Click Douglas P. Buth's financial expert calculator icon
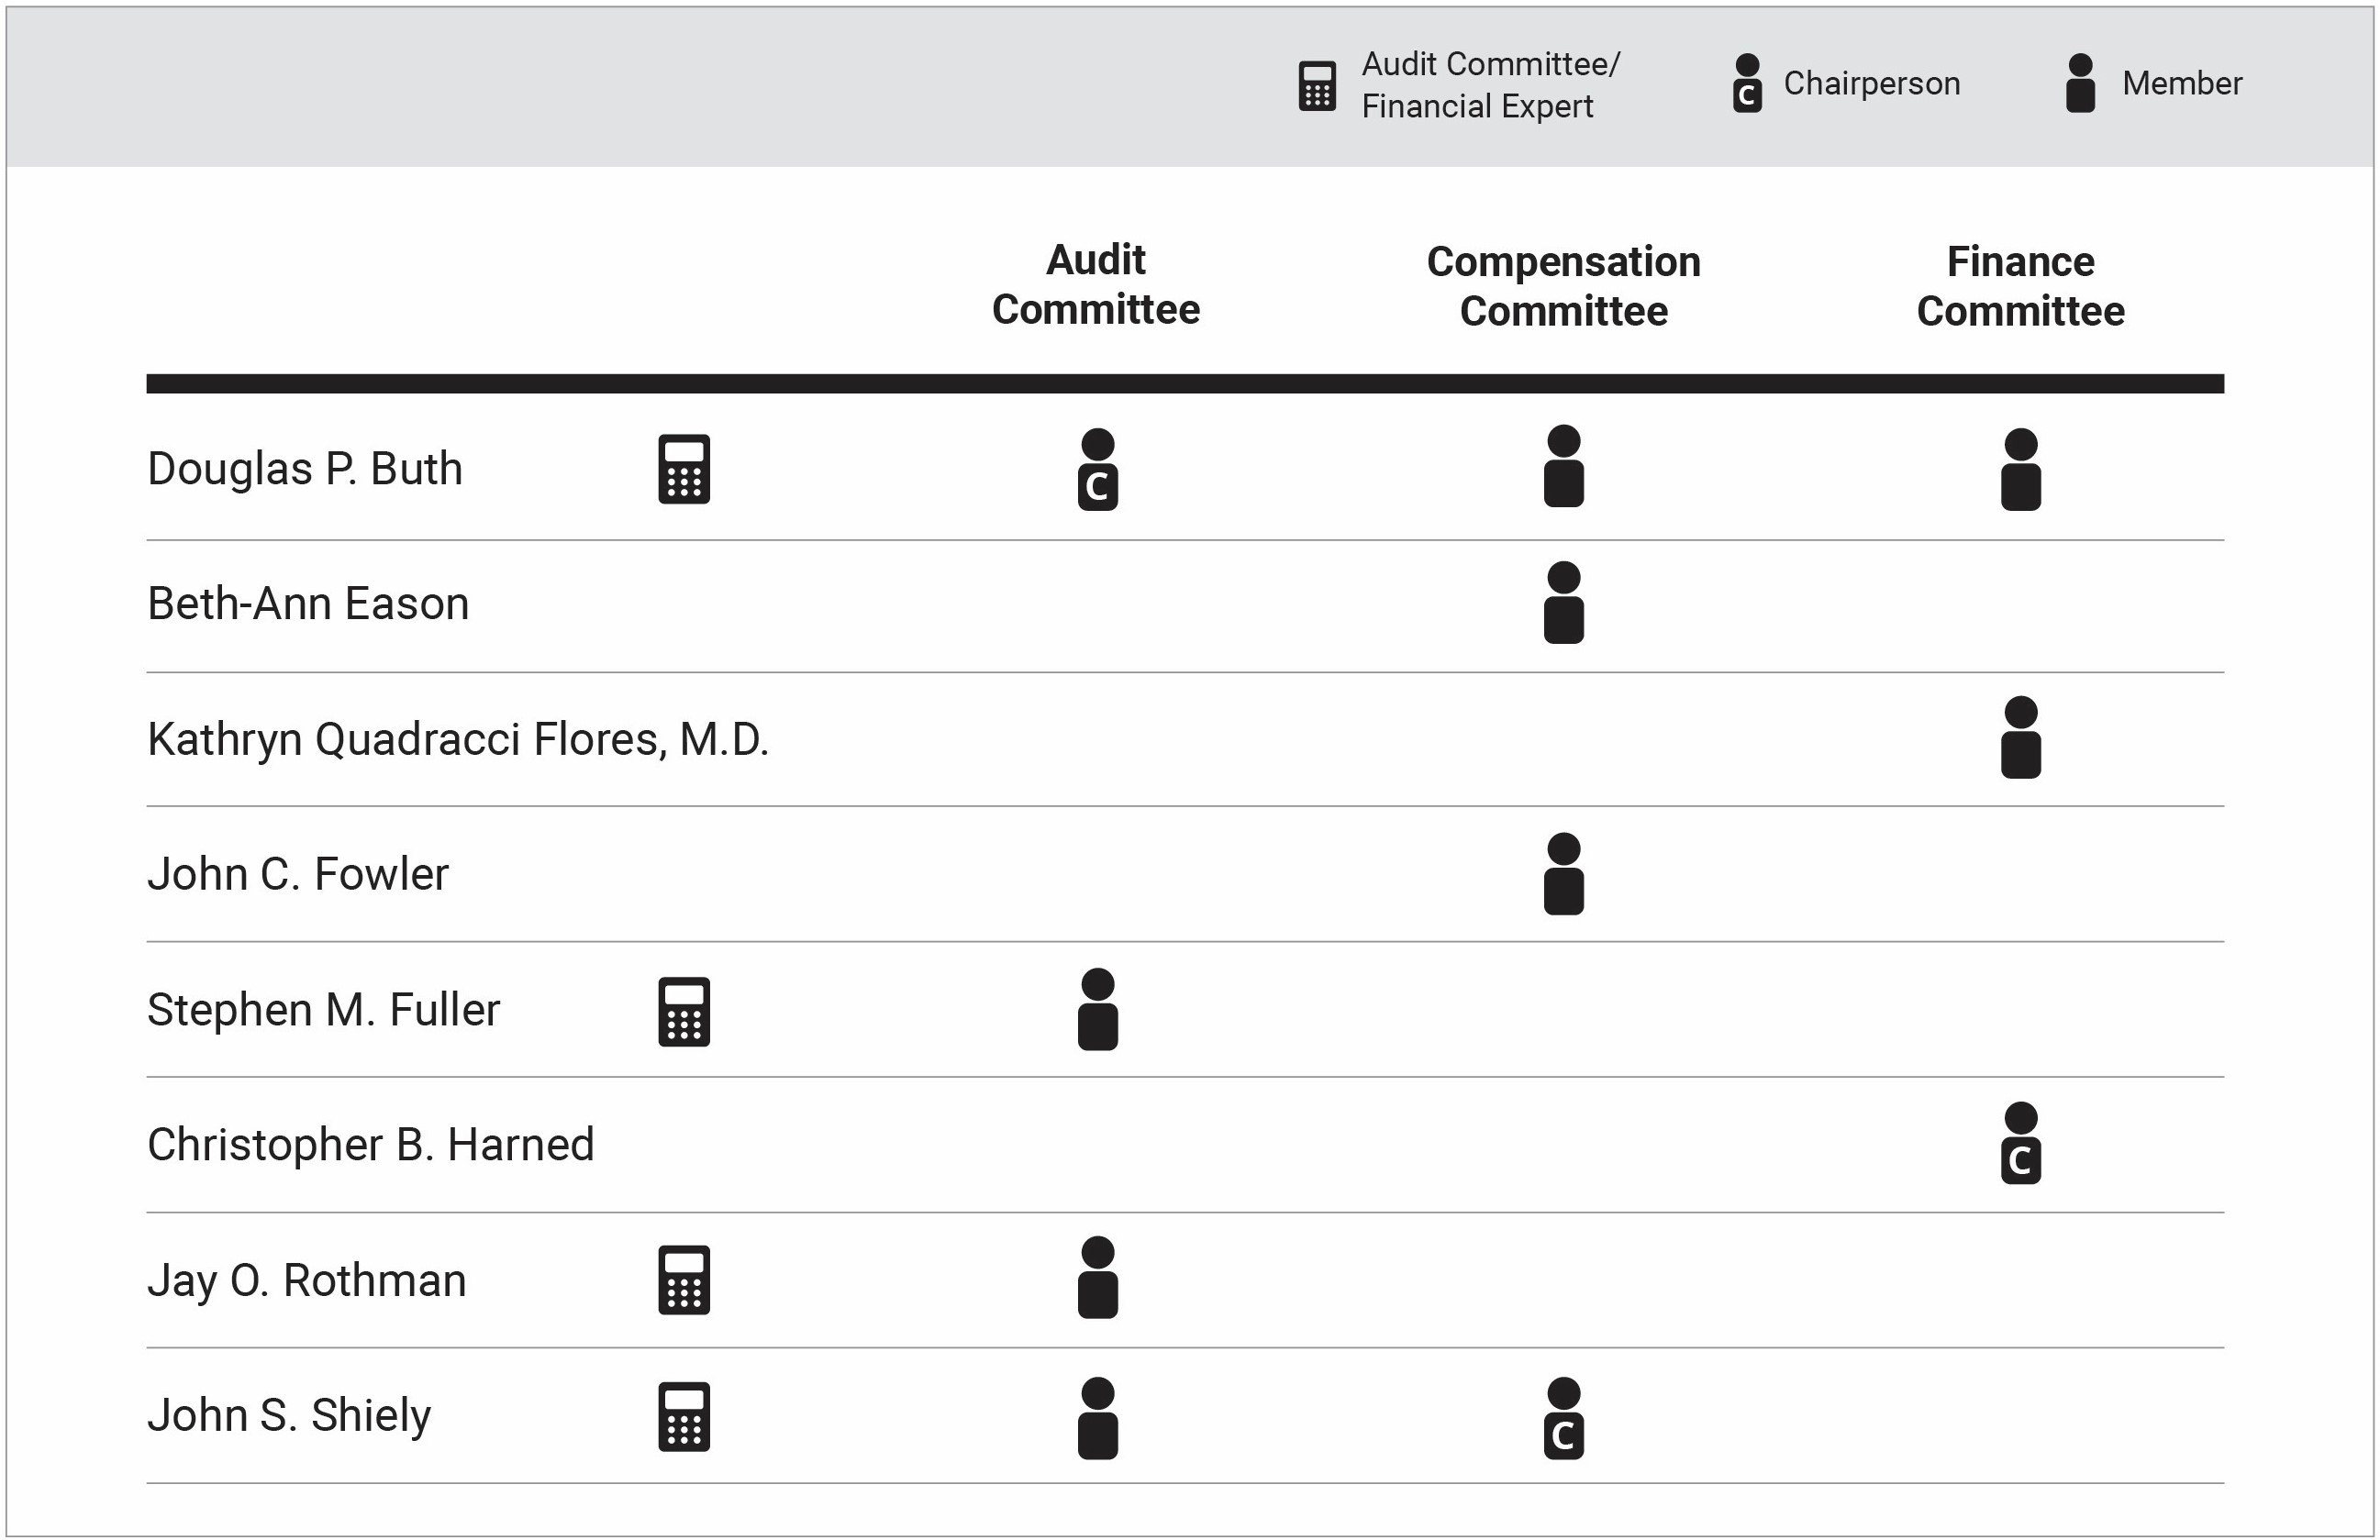The width and height of the screenshot is (2380, 1540). pyautogui.click(x=684, y=469)
